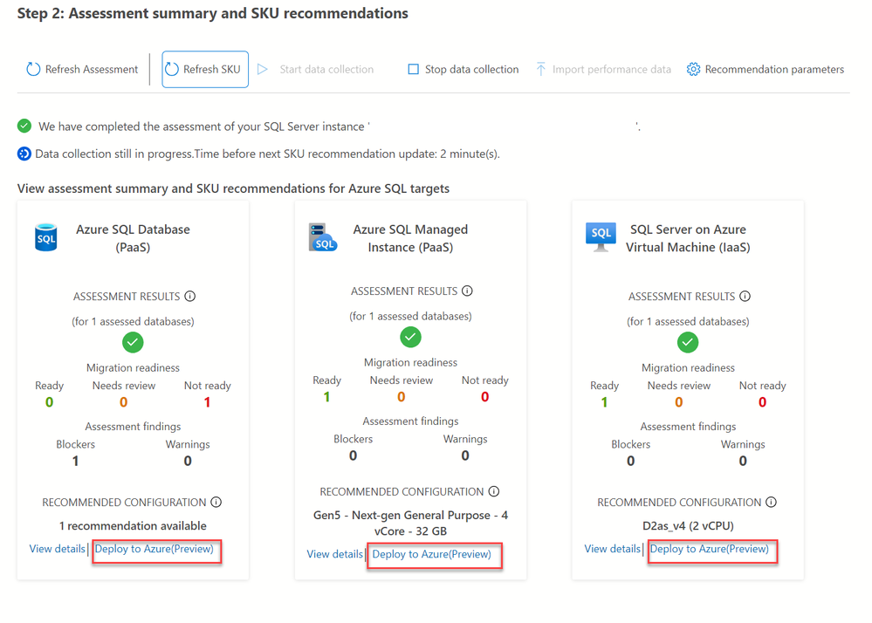The width and height of the screenshot is (872, 623).
Task: Click the Refresh SKU button
Action: pos(205,70)
